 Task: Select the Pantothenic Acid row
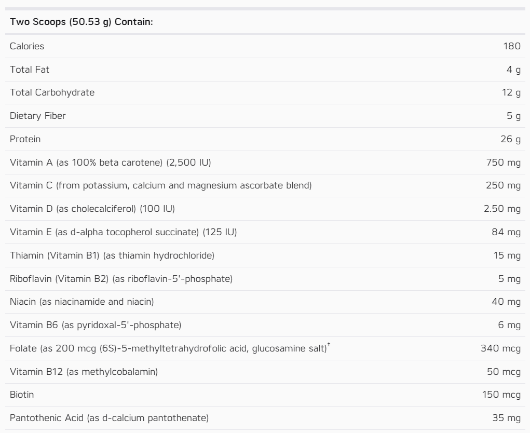coord(265,418)
